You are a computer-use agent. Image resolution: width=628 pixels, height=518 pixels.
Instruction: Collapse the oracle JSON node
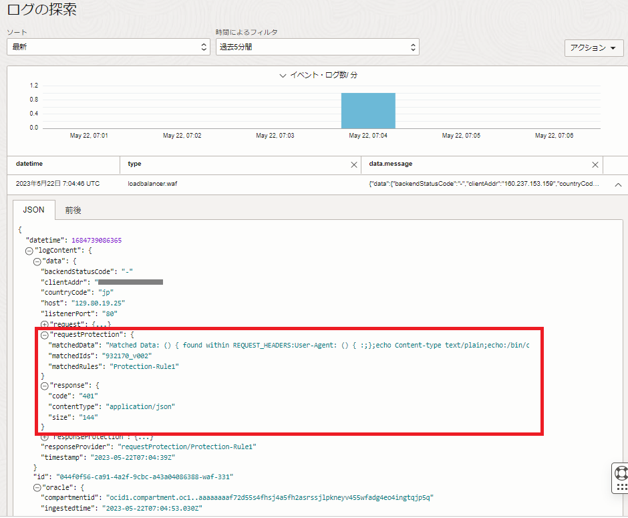pyautogui.click(x=37, y=487)
